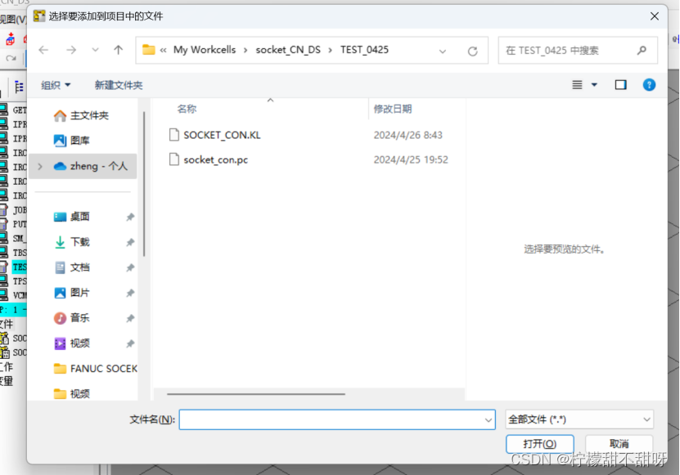Click the 取消 button
Viewport: 680px width, 475px height.
coord(619,444)
